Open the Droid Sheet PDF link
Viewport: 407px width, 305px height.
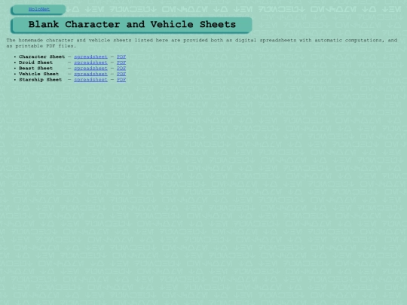[x=121, y=63]
